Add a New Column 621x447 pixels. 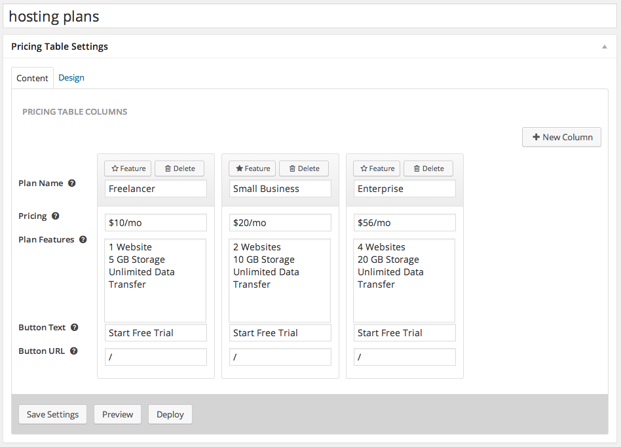pos(561,137)
